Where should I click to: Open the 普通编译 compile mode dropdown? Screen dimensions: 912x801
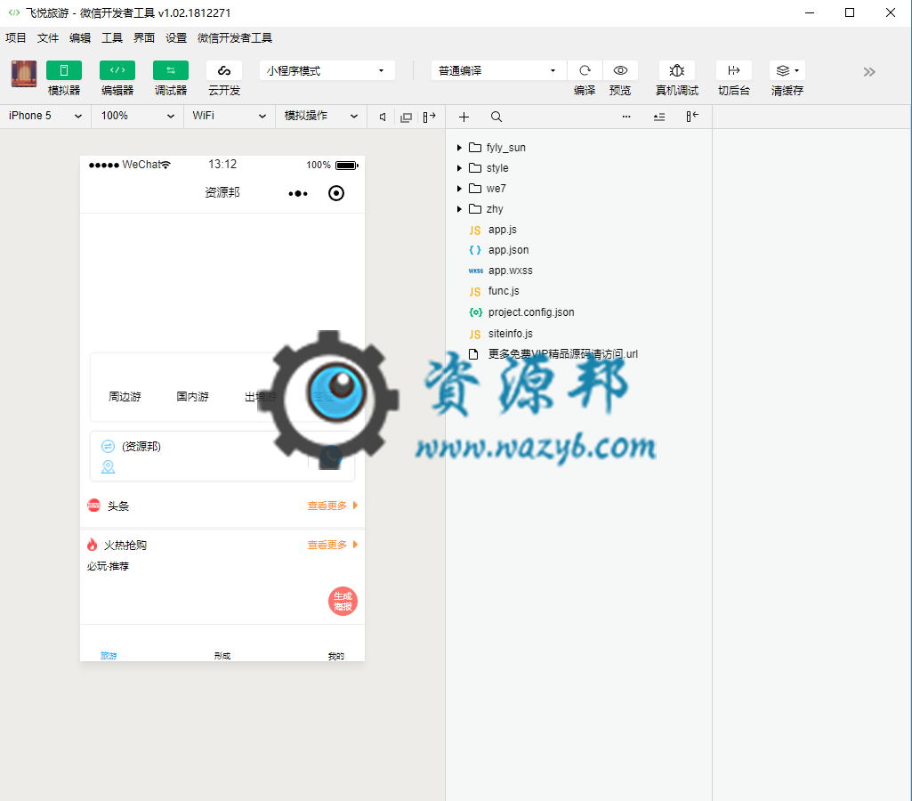(x=498, y=70)
